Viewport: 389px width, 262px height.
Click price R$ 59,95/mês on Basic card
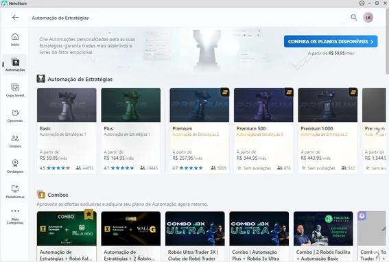pyautogui.click(x=54, y=158)
